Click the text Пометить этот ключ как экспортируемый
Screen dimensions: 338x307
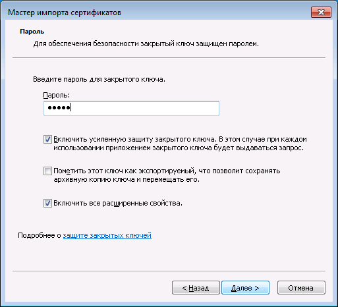[x=125, y=171]
